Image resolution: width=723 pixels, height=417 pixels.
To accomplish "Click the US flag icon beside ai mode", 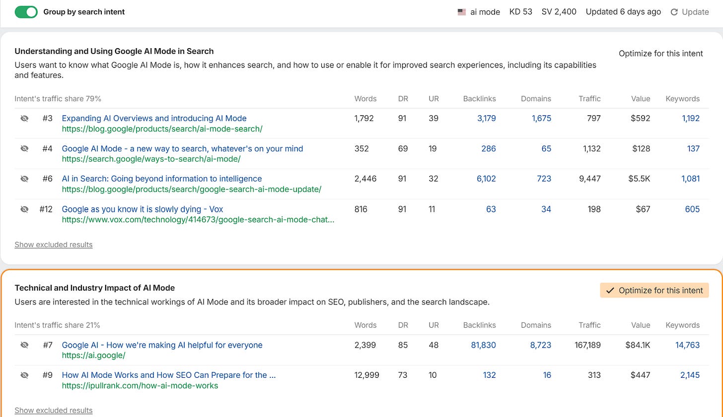I will pyautogui.click(x=462, y=12).
